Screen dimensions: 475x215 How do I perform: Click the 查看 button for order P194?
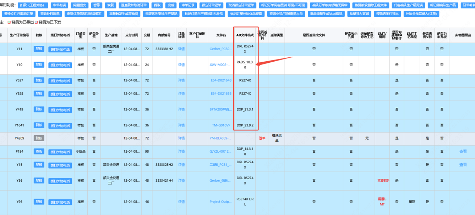point(39,152)
